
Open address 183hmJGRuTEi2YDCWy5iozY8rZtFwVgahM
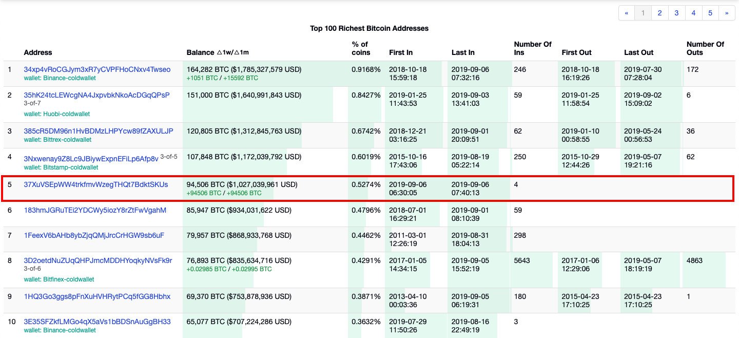95,210
